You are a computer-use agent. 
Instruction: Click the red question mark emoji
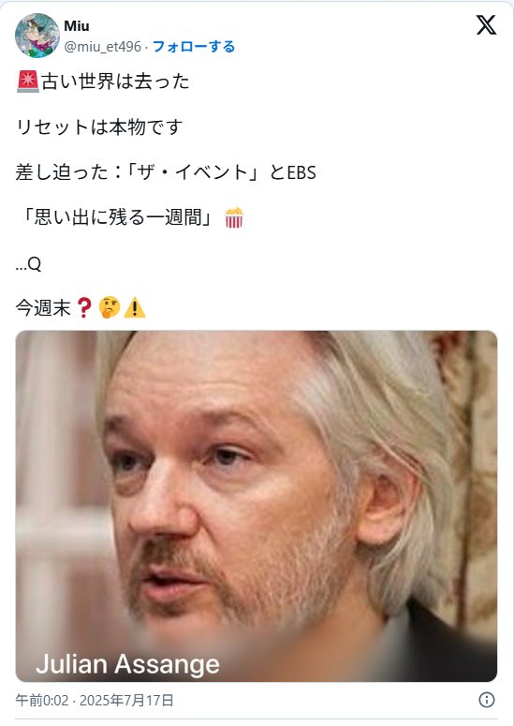point(83,307)
